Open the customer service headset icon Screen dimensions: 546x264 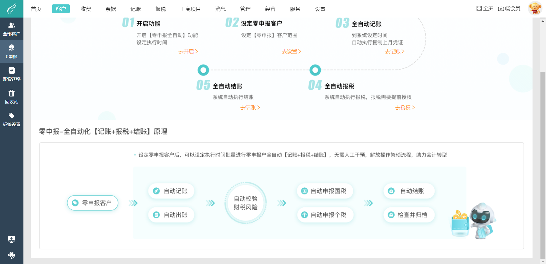12,255
